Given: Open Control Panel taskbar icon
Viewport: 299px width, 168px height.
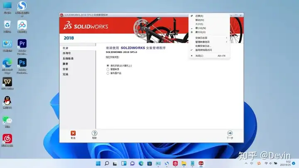Looking at the screenshot, I should 158,163.
